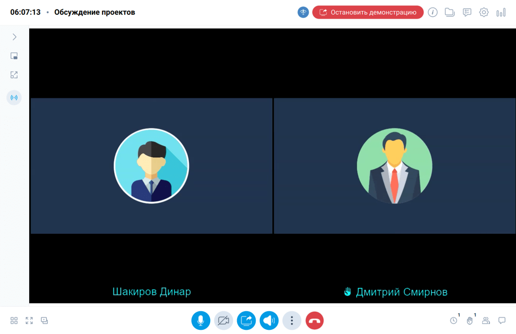This screenshot has width=516, height=334.
Task: Select Шакиров Динар video tile
Action: [151, 166]
